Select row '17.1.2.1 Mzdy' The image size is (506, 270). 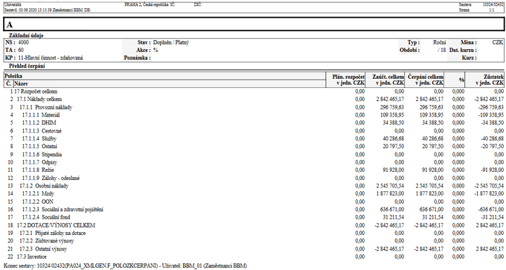[254, 193]
